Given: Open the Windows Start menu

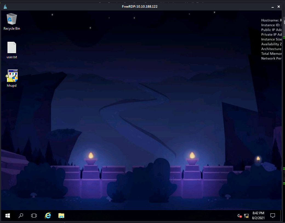Looking at the screenshot, I should pyautogui.click(x=8, y=216).
